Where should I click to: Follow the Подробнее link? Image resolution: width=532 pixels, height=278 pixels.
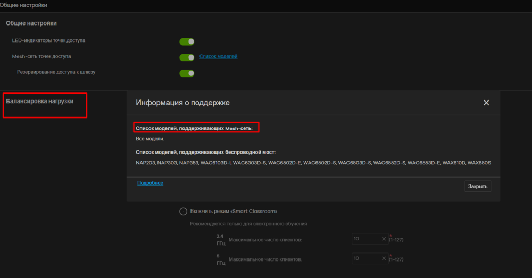point(150,183)
